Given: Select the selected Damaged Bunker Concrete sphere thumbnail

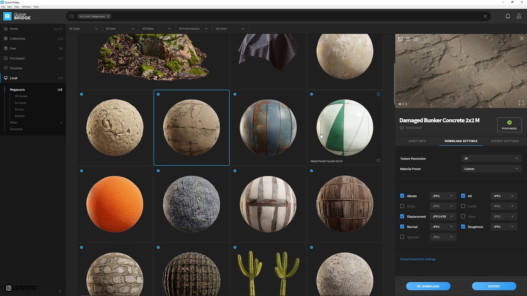Looking at the screenshot, I should (x=191, y=127).
